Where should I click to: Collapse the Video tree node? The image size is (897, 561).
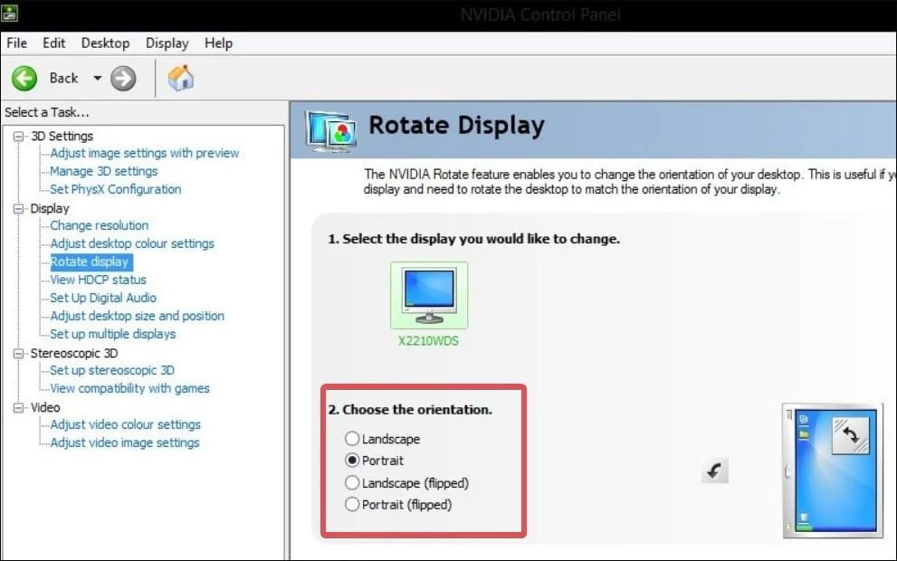[x=19, y=408]
